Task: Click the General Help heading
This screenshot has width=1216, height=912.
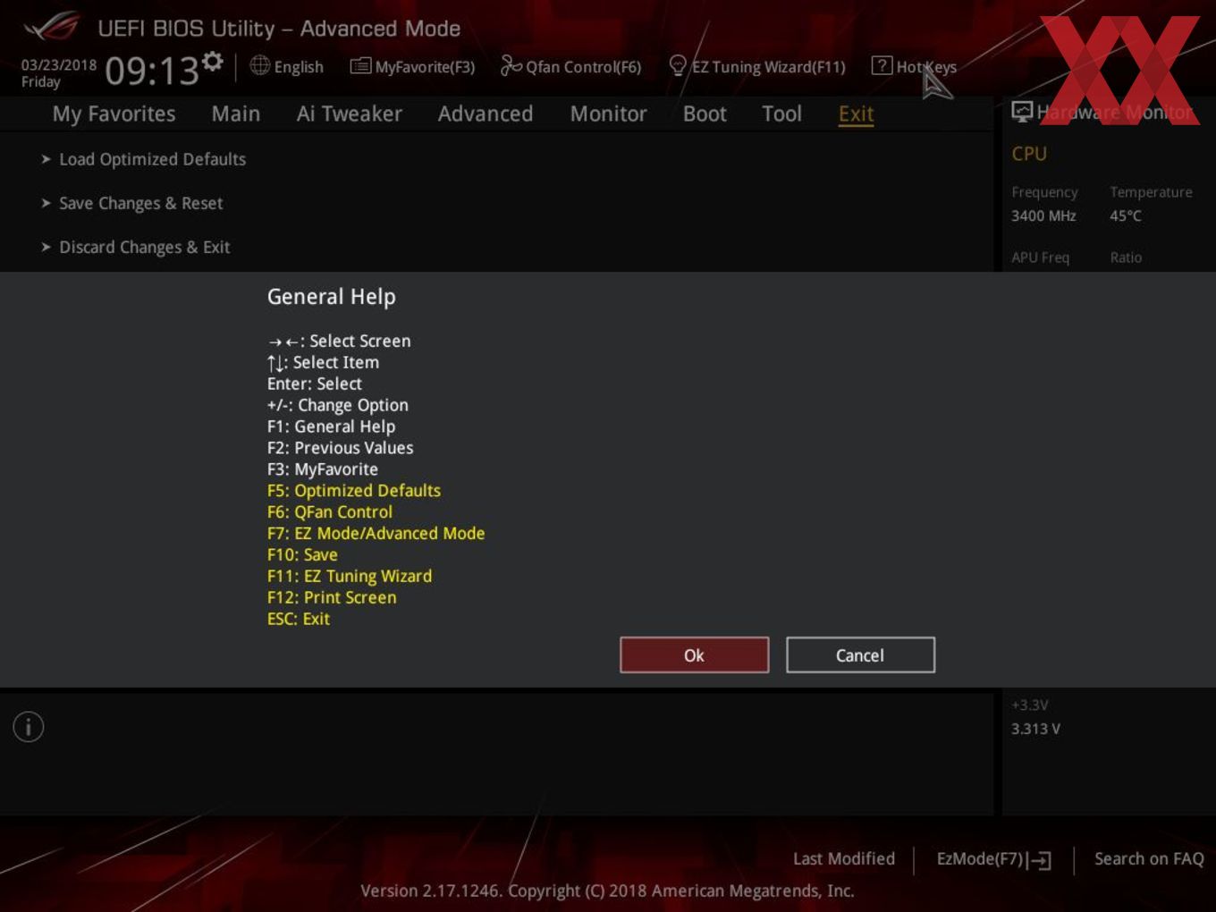Action: point(331,297)
